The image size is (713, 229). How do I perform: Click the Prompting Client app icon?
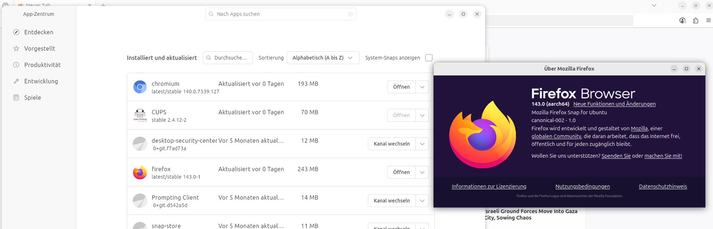(x=140, y=200)
